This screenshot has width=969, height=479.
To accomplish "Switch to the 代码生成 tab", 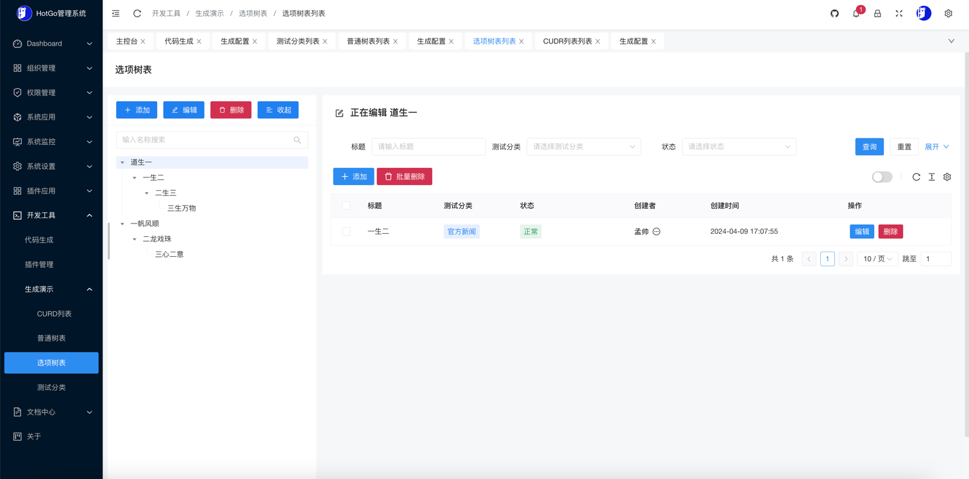I will coord(179,41).
